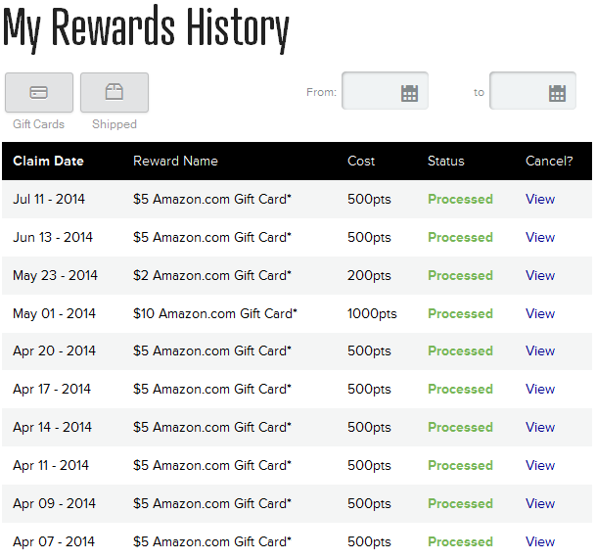Screen dimensions: 596x560
Task: View the May 23 - 2014 $2 gift card
Action: (540, 275)
